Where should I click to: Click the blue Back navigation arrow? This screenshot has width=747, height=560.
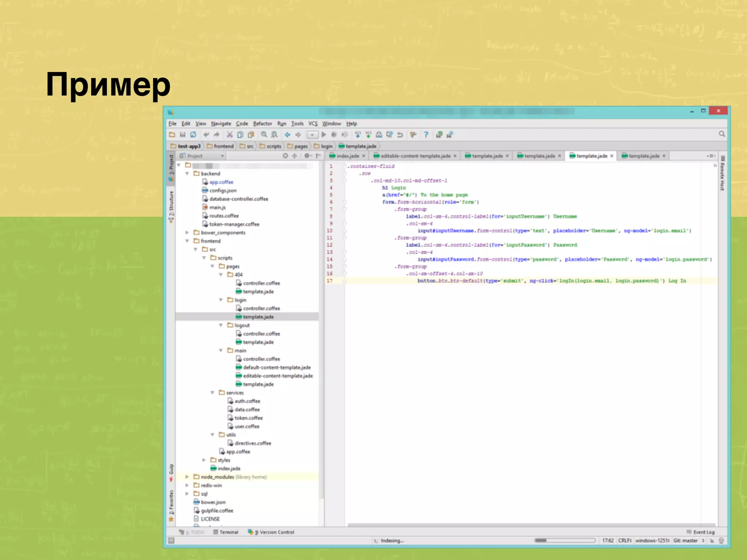click(x=287, y=135)
